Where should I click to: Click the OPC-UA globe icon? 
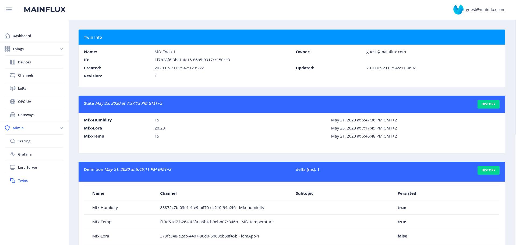(x=12, y=101)
